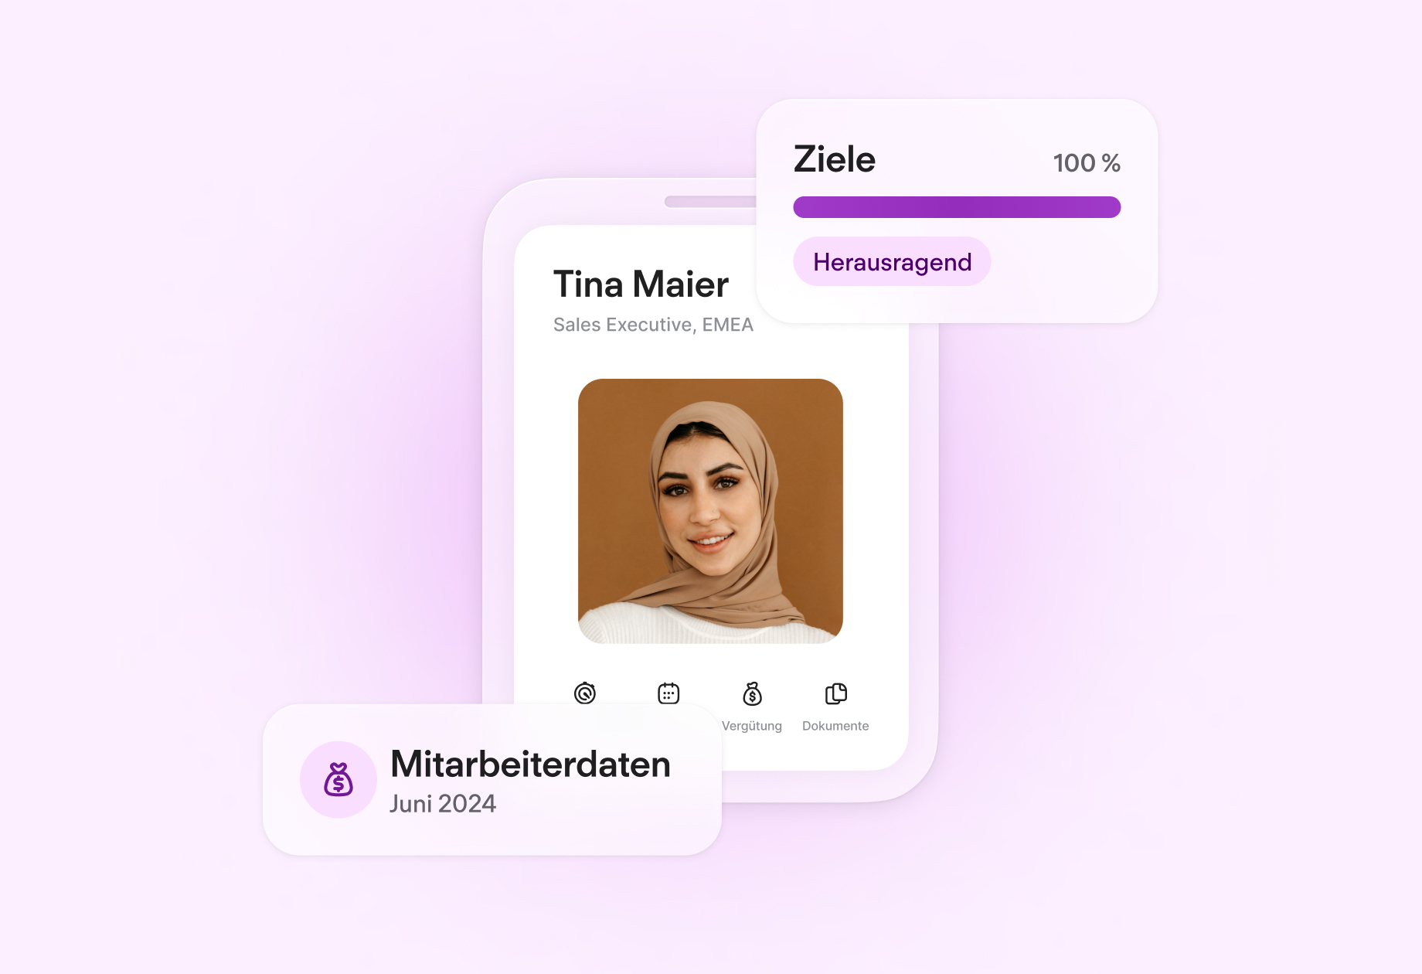Click the woman's face in the portrait
1422x974 pixels.
[699, 495]
